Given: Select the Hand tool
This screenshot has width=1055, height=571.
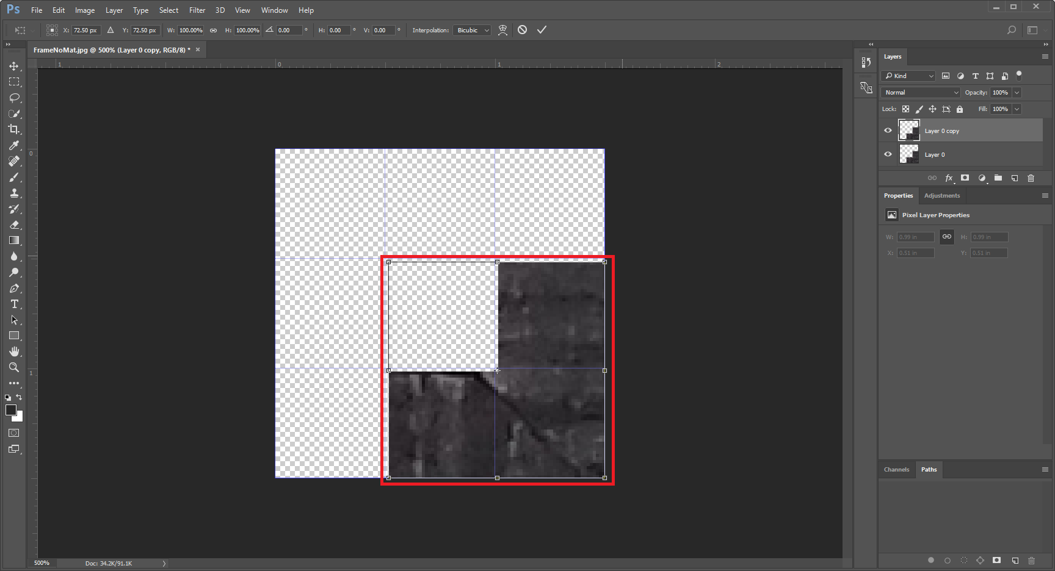Looking at the screenshot, I should tap(14, 351).
